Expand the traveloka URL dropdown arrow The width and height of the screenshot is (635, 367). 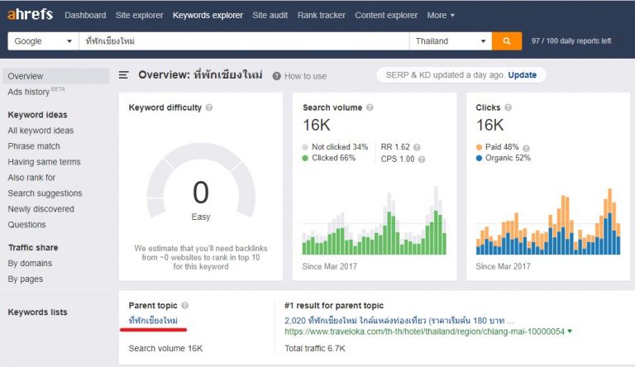[570, 331]
